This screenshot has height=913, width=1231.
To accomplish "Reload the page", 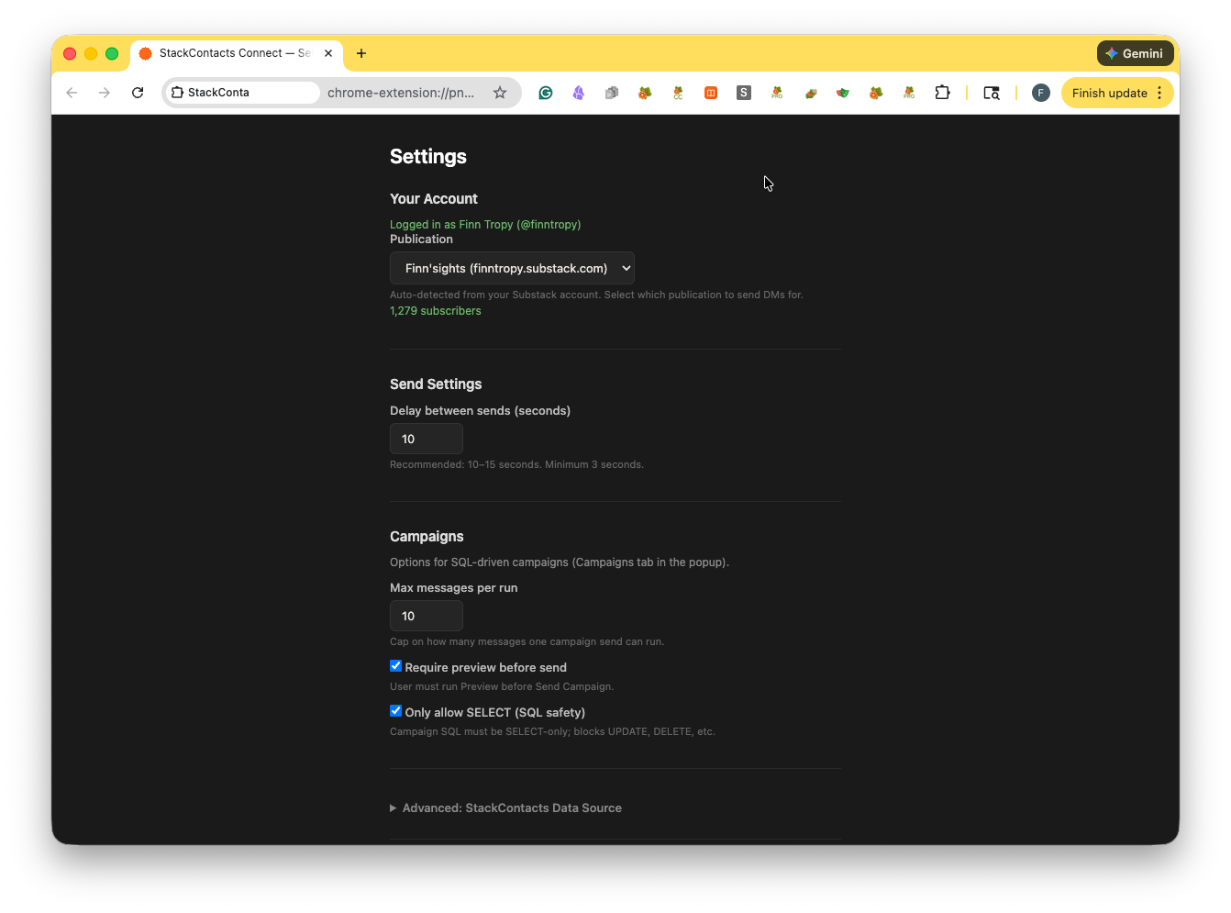I will click(x=138, y=93).
